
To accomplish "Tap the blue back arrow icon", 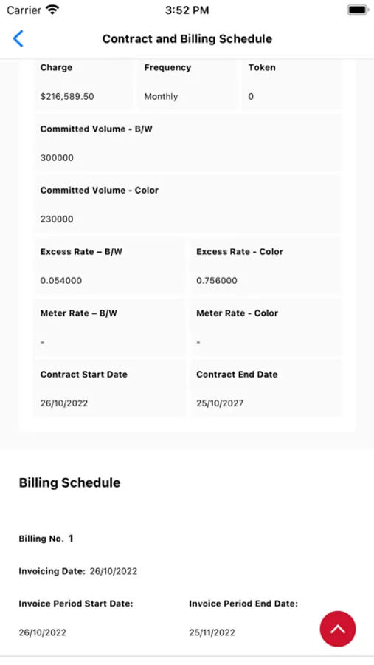I will 18,38.
